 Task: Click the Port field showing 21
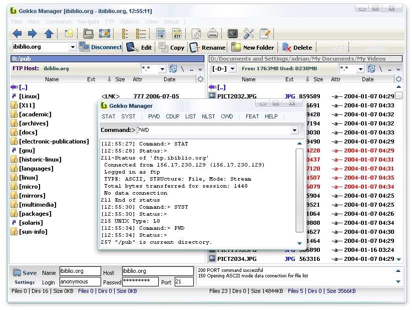(184, 281)
